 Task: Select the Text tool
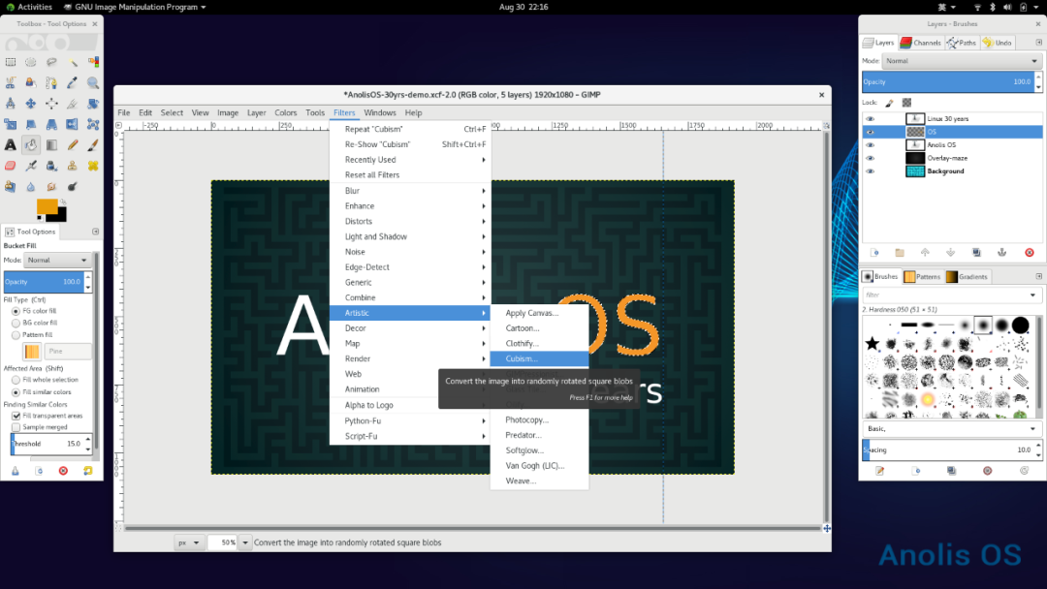click(11, 144)
